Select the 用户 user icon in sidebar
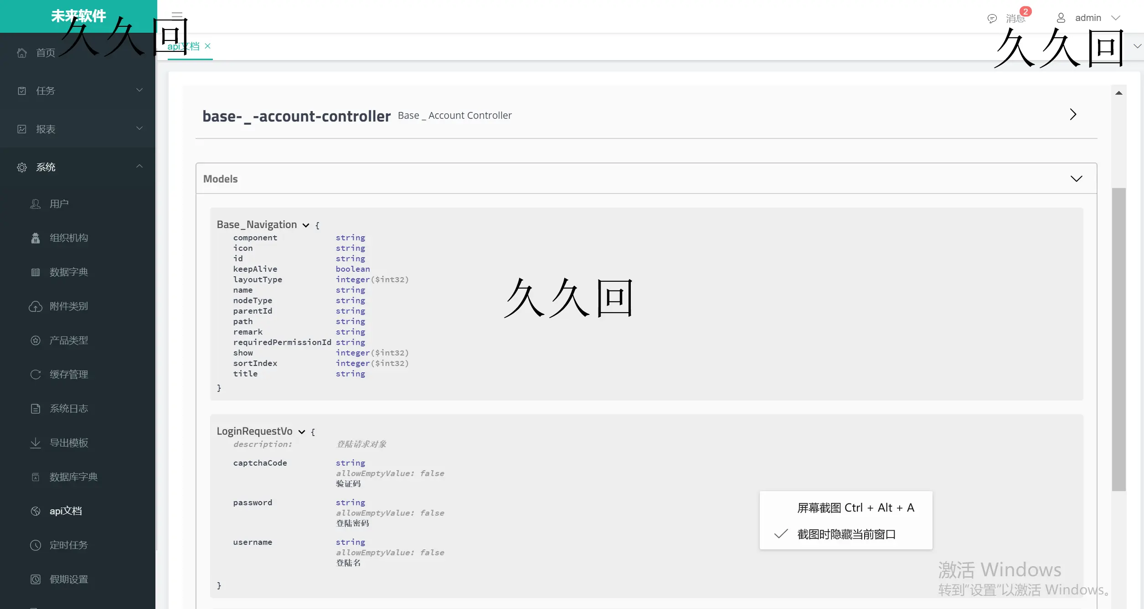 (x=36, y=203)
